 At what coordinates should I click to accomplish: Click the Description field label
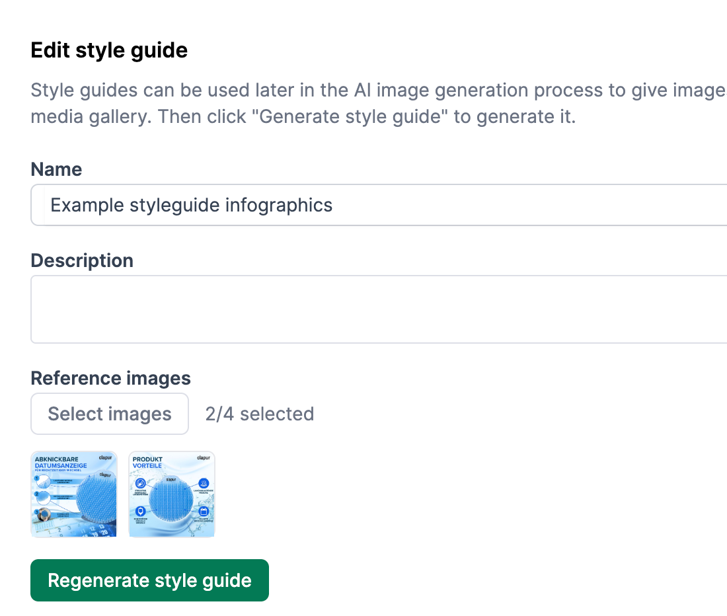pyautogui.click(x=81, y=260)
